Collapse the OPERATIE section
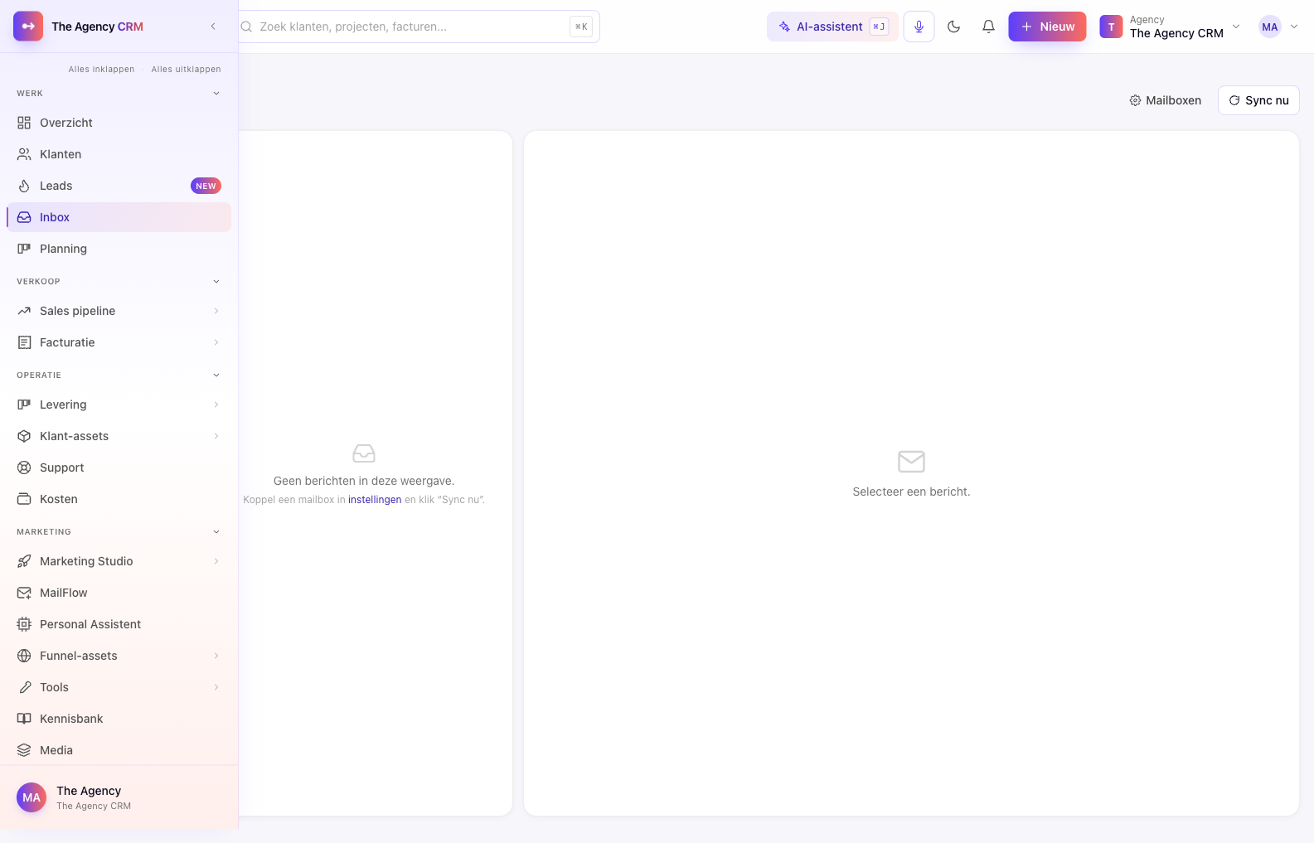1314x843 pixels. click(216, 375)
